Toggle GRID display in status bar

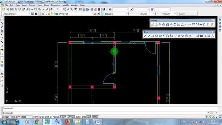[42, 117]
